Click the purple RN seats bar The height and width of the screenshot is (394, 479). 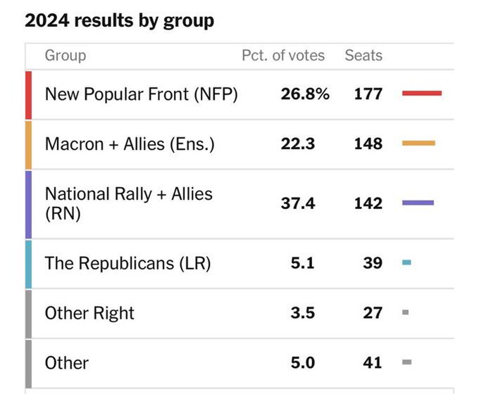tap(418, 203)
